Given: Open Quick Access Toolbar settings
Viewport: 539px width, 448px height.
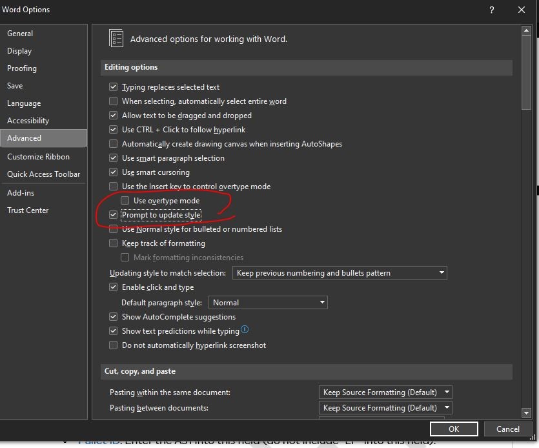Looking at the screenshot, I should click(44, 174).
